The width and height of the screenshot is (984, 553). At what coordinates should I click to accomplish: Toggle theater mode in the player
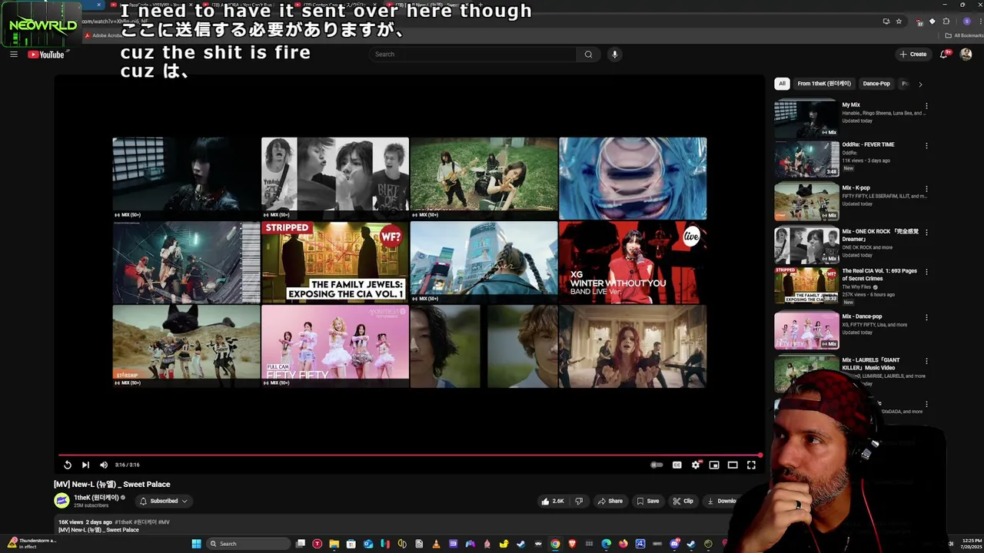tap(733, 465)
